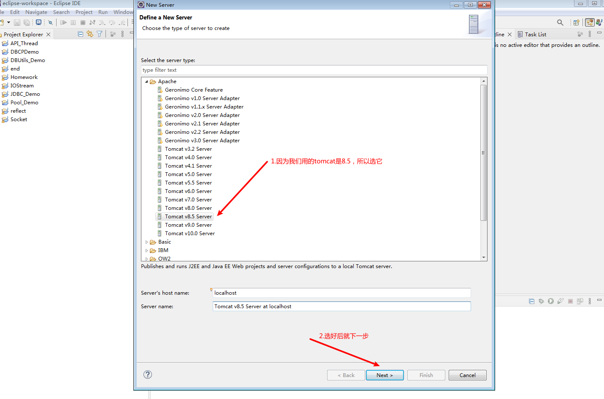Click the Resume debug icon

(63, 22)
